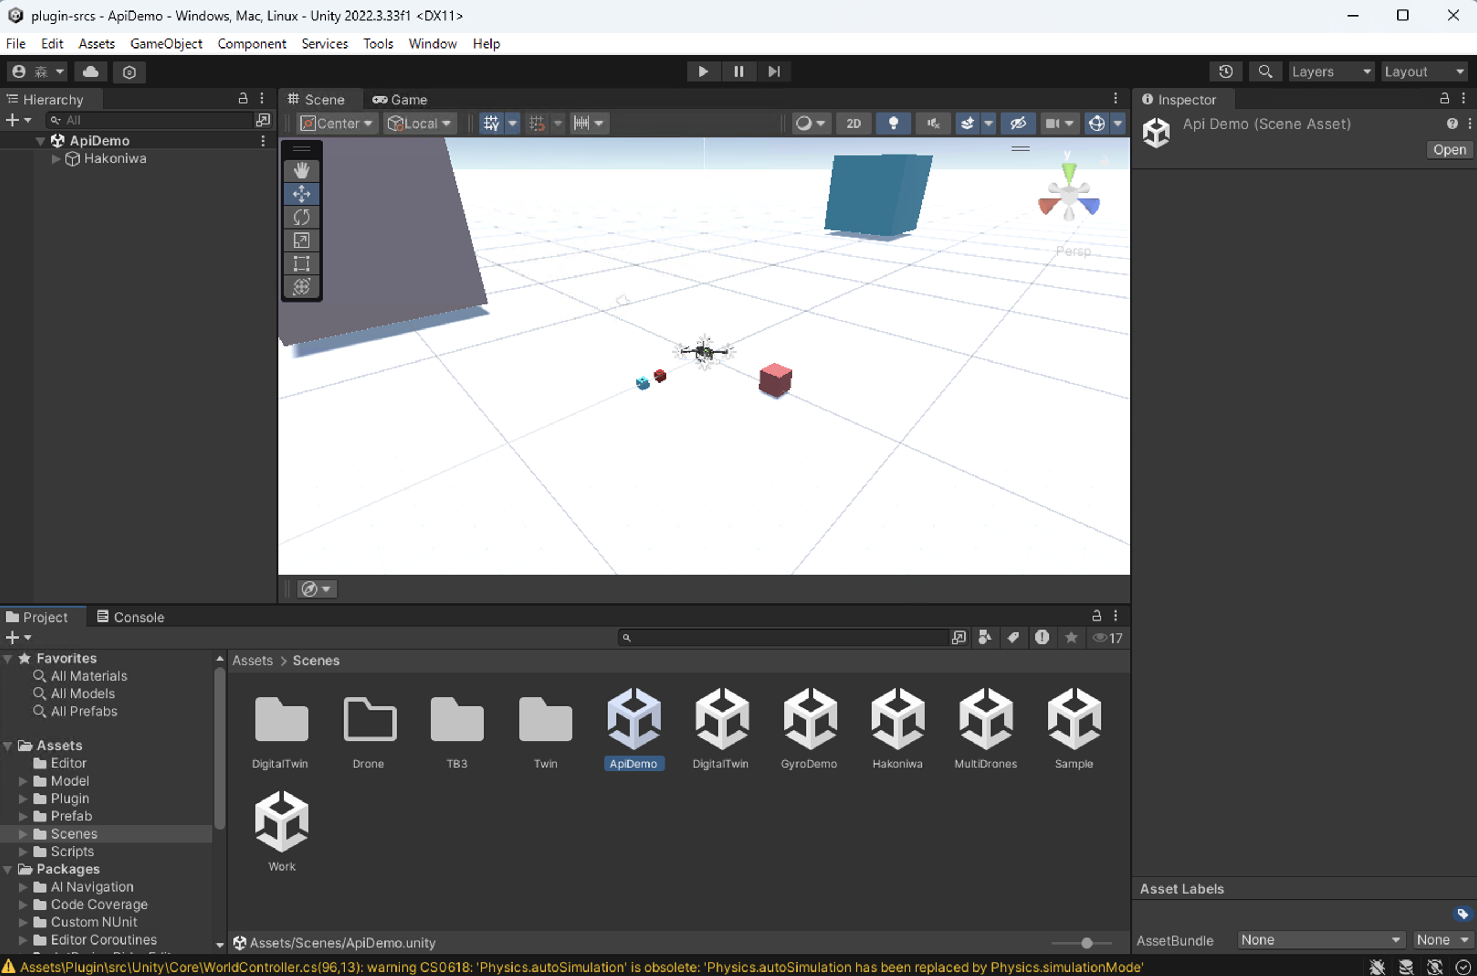Click the cloud services icon
The height and width of the screenshot is (976, 1477).
pos(91,72)
